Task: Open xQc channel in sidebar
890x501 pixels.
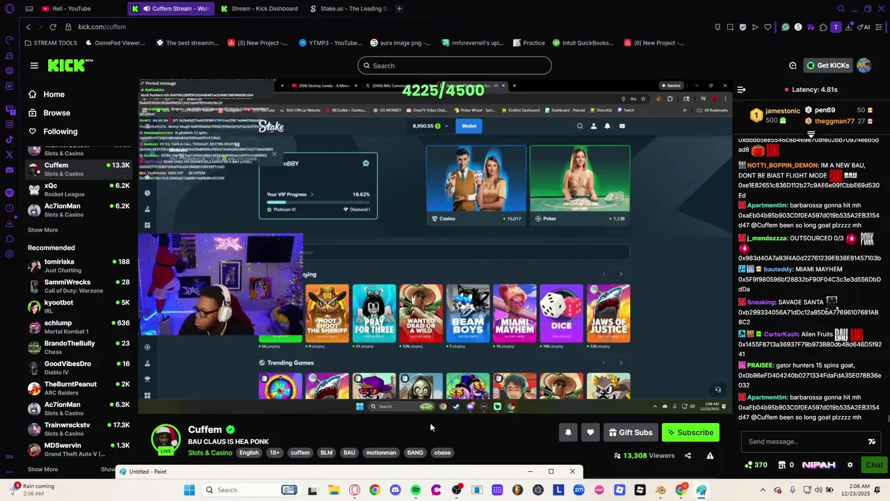Action: [x=79, y=190]
